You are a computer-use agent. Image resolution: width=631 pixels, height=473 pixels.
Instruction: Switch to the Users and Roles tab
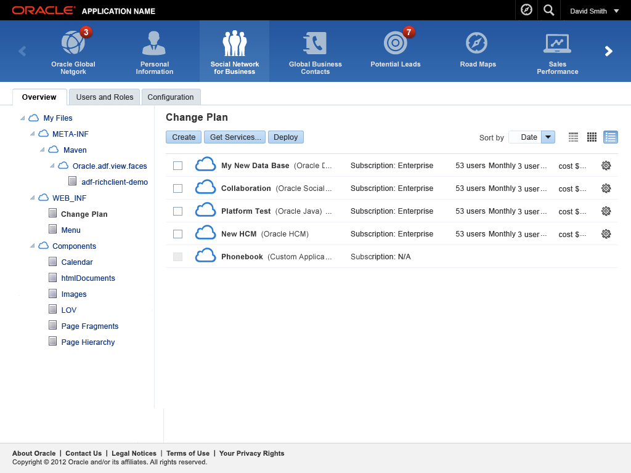point(105,97)
